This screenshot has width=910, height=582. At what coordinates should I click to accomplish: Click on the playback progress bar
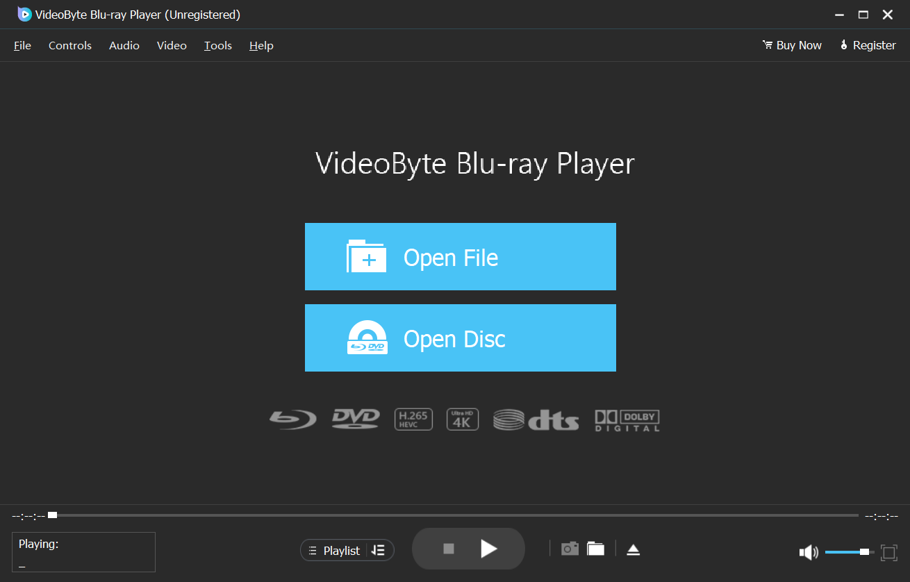[x=452, y=515]
